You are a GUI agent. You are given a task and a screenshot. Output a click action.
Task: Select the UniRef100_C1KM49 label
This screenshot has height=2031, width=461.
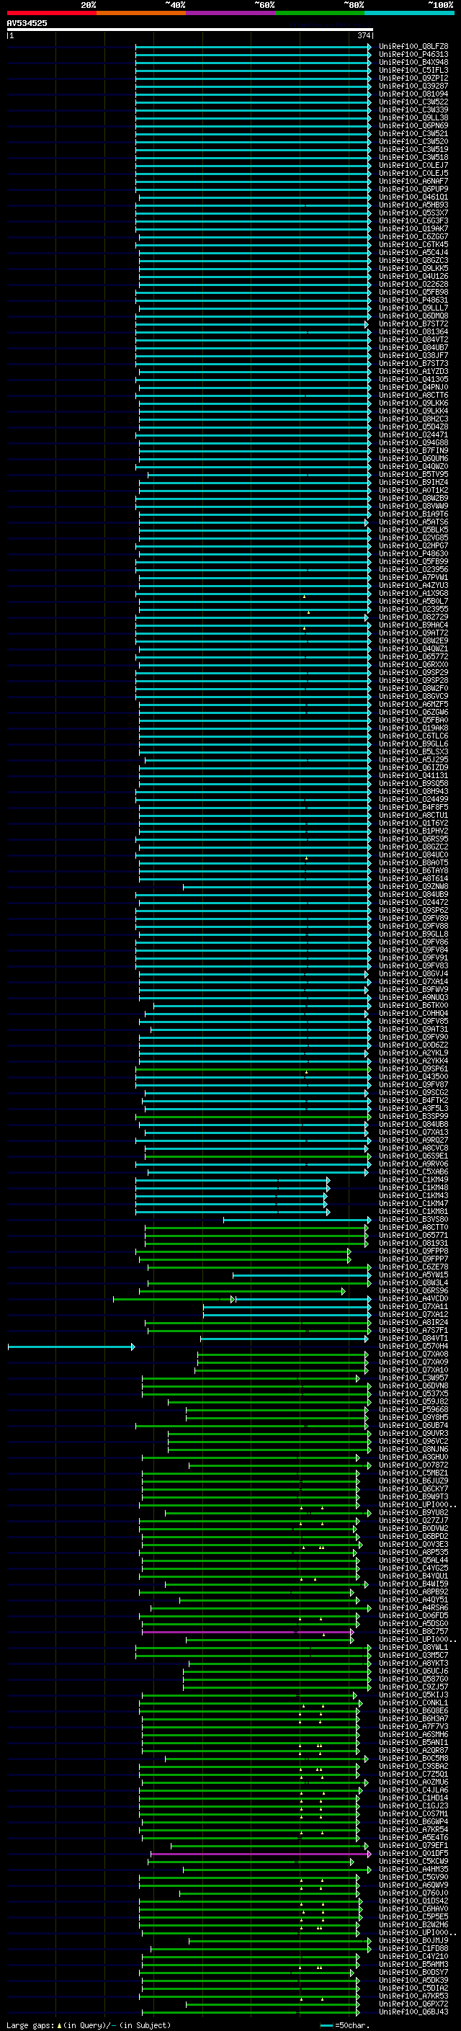pyautogui.click(x=413, y=1179)
